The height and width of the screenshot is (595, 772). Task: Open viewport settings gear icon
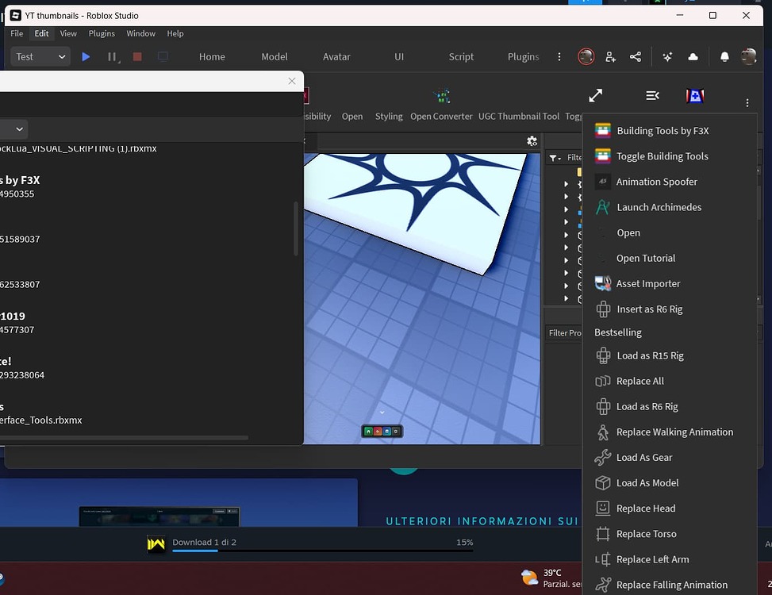tap(532, 142)
